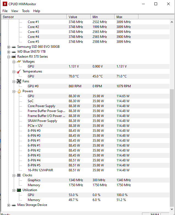
Task: Click the Radeon RX 570 graphics card icon
Action: (14, 57)
